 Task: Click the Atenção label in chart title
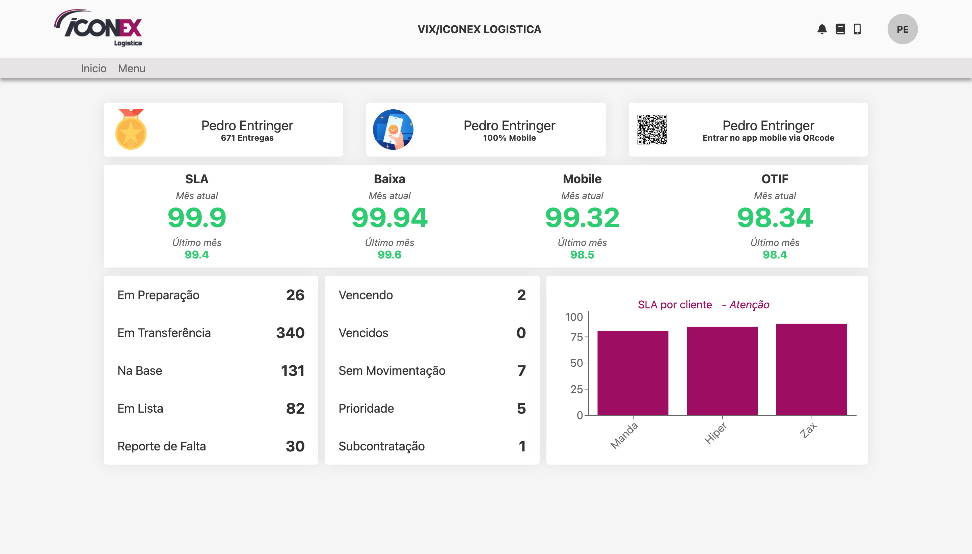(x=749, y=305)
